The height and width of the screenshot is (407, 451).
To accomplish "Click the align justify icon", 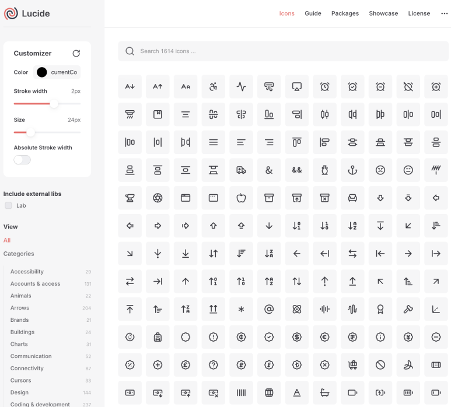I will [213, 142].
